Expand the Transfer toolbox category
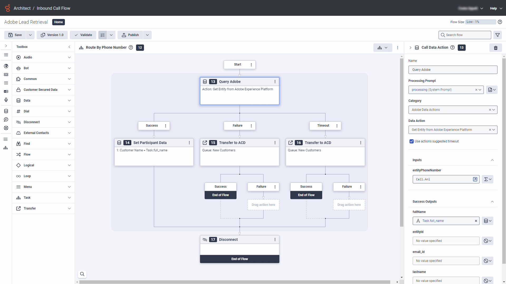The width and height of the screenshot is (506, 284). coord(43,208)
